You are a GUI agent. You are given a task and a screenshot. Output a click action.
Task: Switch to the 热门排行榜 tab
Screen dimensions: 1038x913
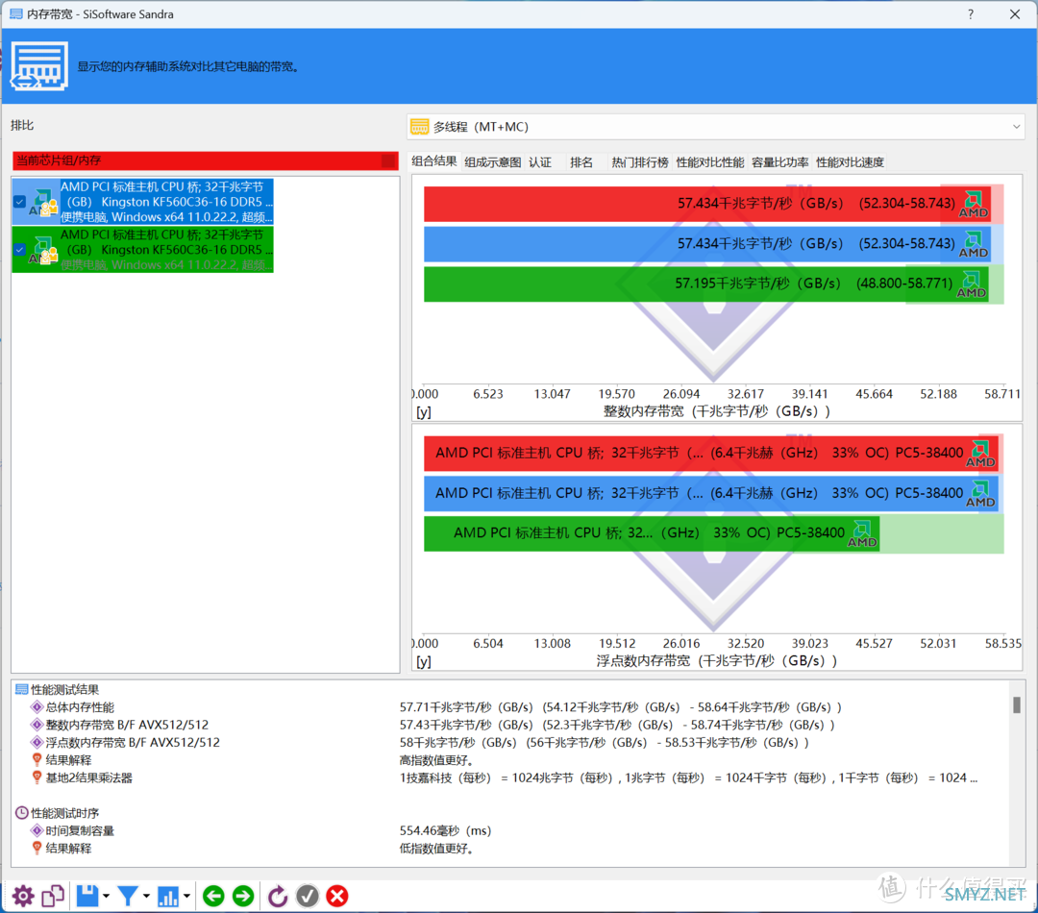click(640, 162)
